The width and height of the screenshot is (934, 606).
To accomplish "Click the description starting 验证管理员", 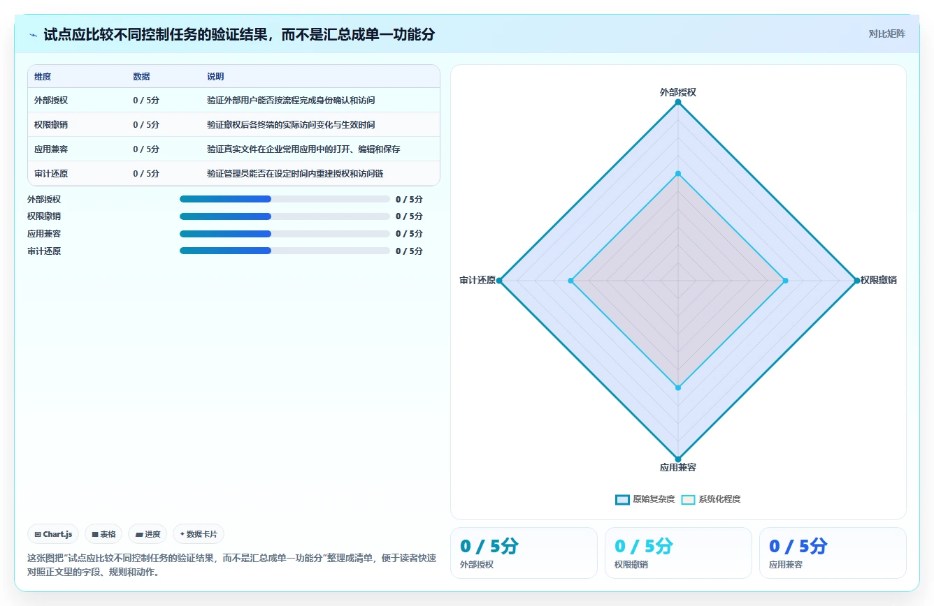I will click(295, 174).
